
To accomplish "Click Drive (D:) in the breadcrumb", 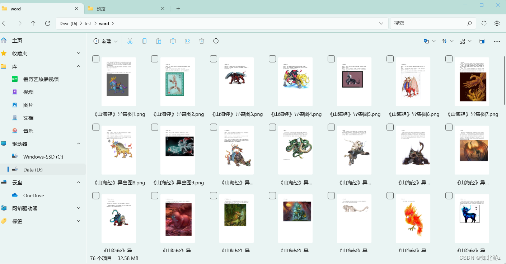I will coord(68,24).
